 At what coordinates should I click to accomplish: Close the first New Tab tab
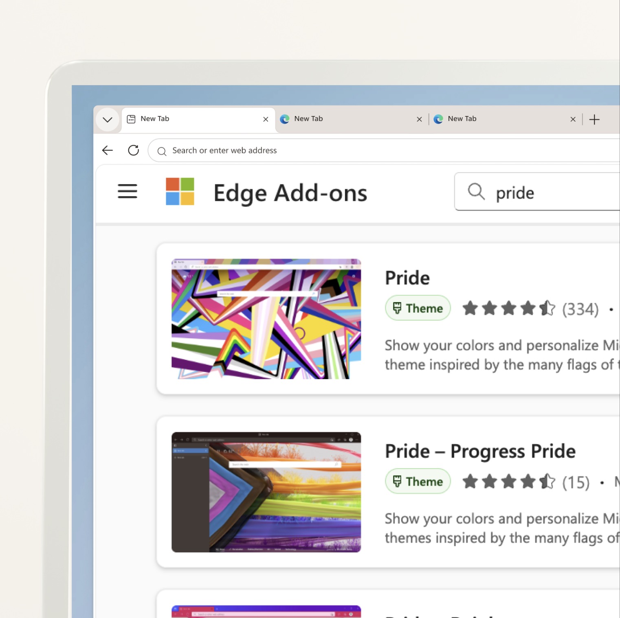tap(266, 119)
